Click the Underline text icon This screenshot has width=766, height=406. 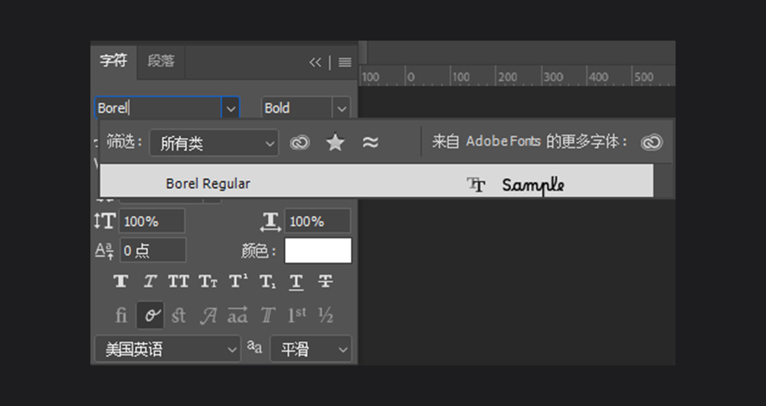tap(296, 282)
